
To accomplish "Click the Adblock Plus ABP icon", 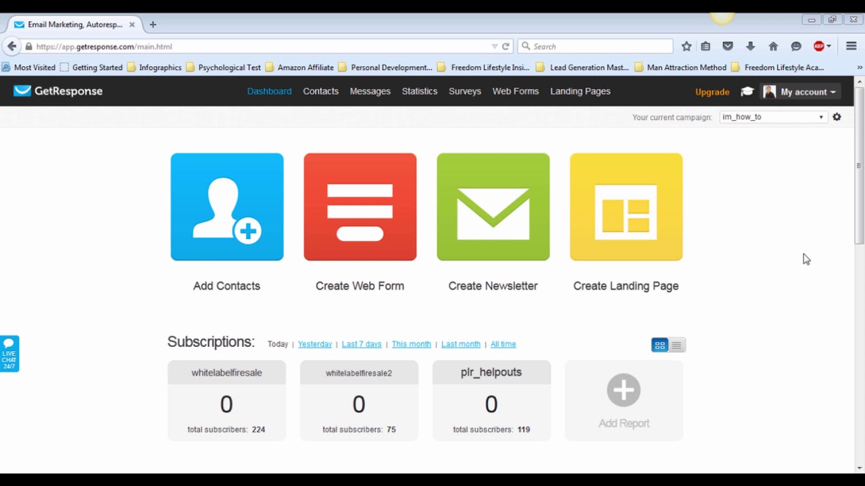I will pos(819,47).
